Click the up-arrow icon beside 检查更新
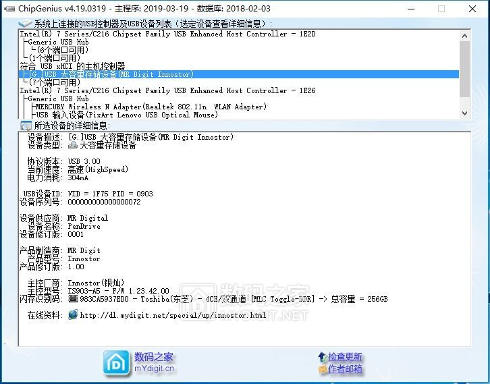Viewport: 490px width, 384px height. pos(322,357)
